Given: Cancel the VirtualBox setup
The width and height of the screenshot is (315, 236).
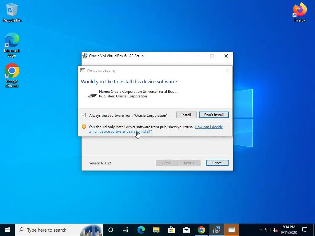Looking at the screenshot, I should 217,163.
